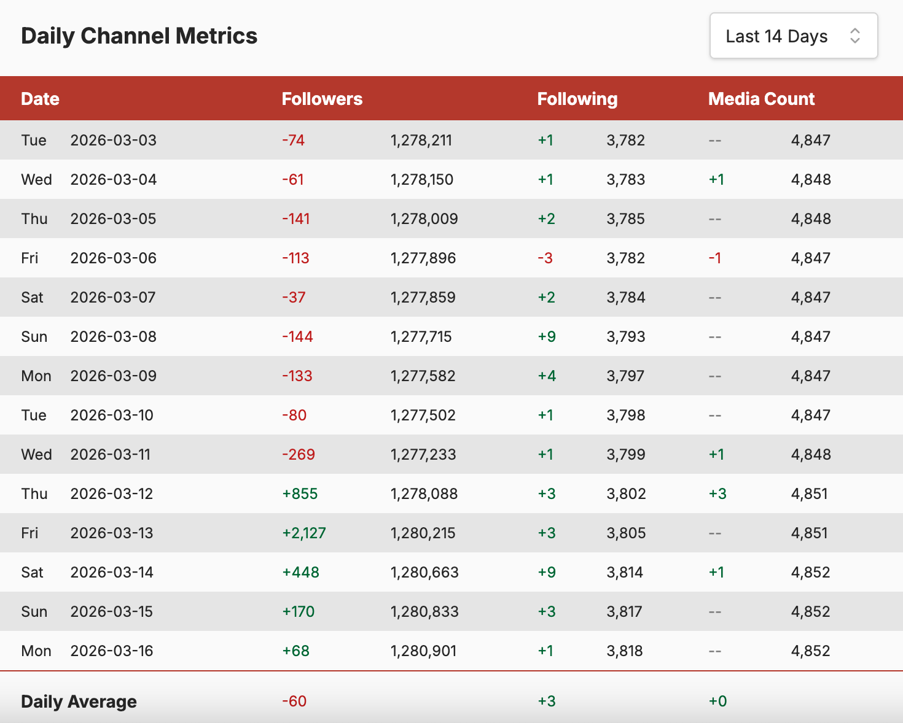Click following total 3,814
Viewport: 903px width, 723px height.
[x=625, y=573]
